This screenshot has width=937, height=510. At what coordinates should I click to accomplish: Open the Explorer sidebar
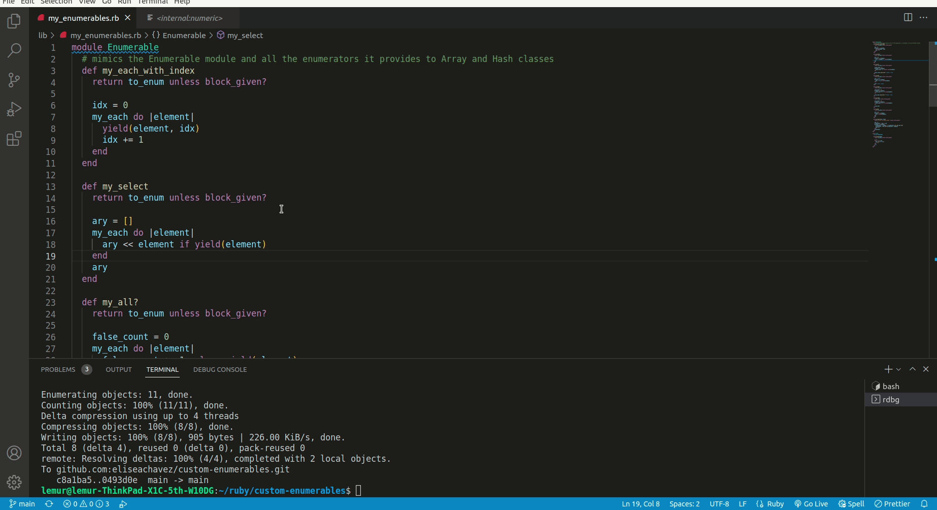14,21
